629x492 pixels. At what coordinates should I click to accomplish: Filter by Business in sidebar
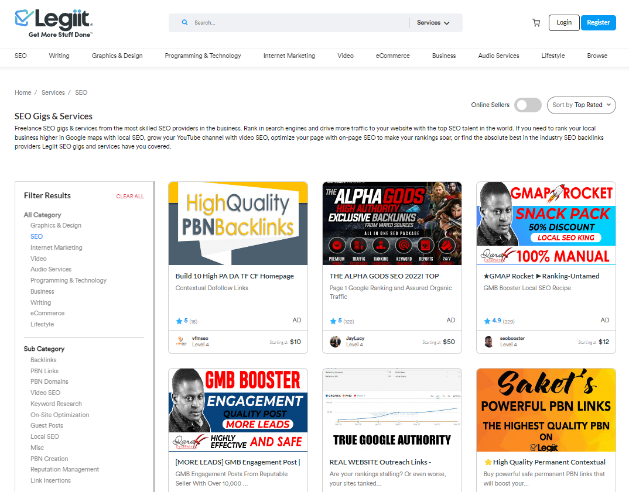(x=42, y=292)
